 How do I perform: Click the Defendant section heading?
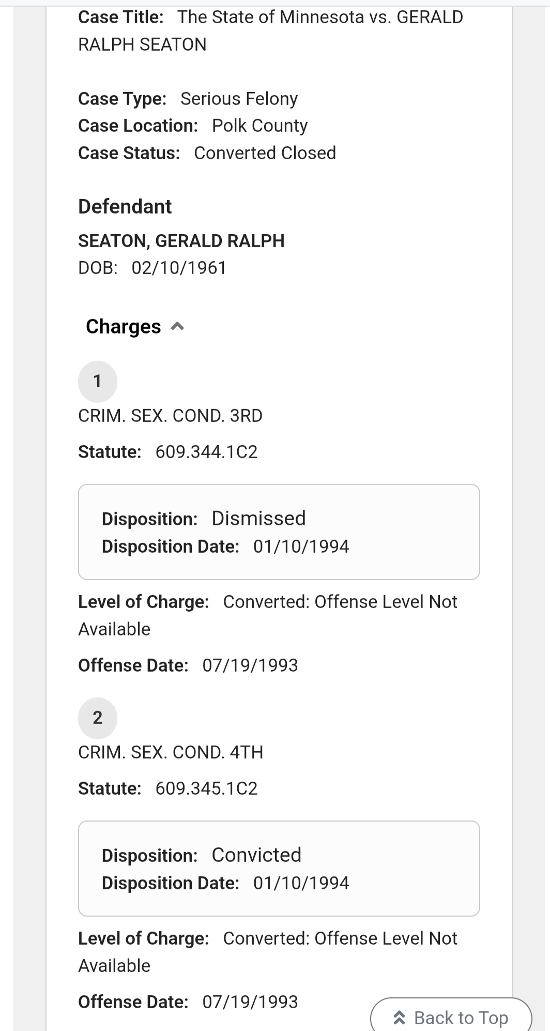pyautogui.click(x=125, y=207)
